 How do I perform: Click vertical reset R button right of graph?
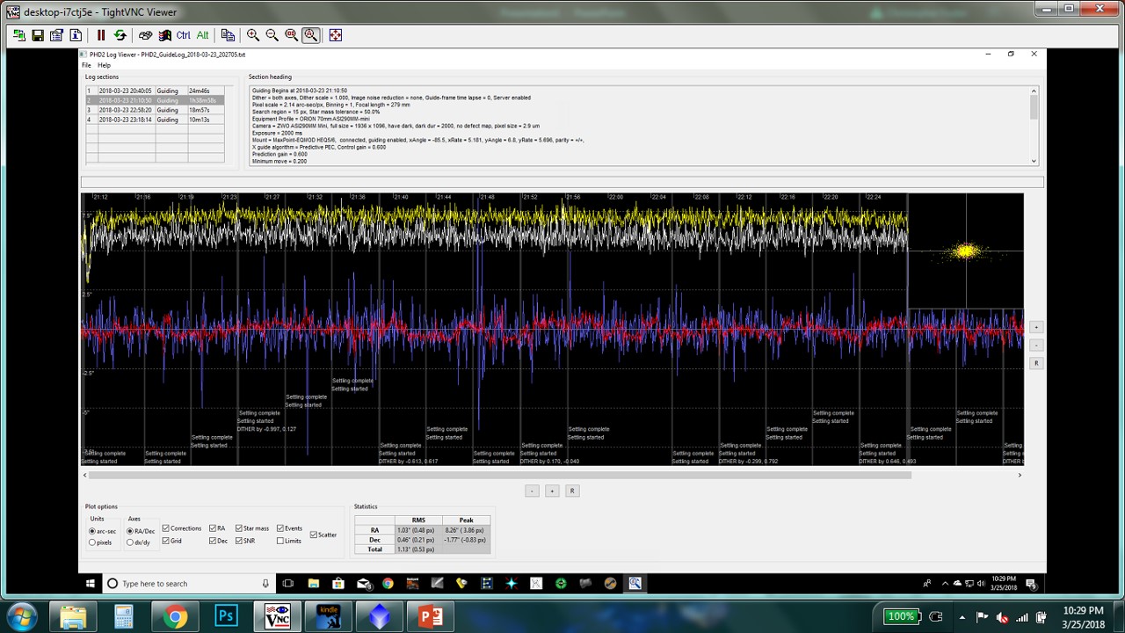tap(1036, 363)
